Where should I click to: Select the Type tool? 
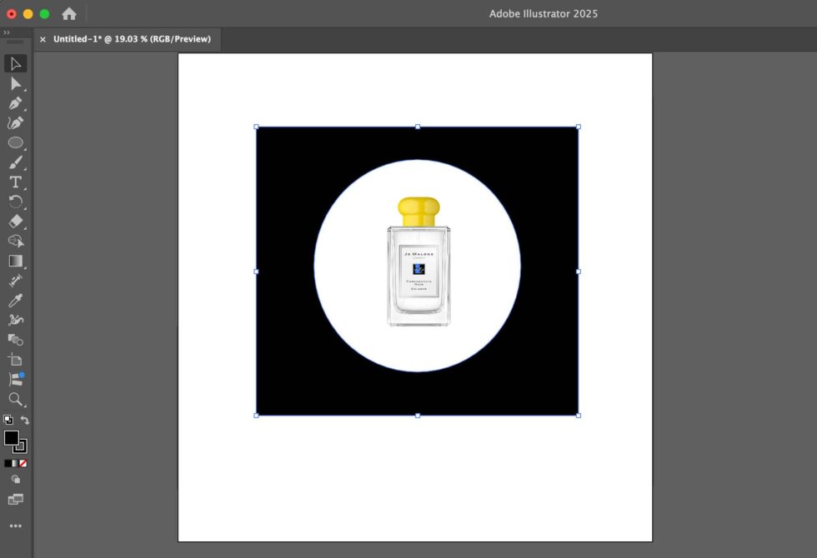[x=14, y=182]
